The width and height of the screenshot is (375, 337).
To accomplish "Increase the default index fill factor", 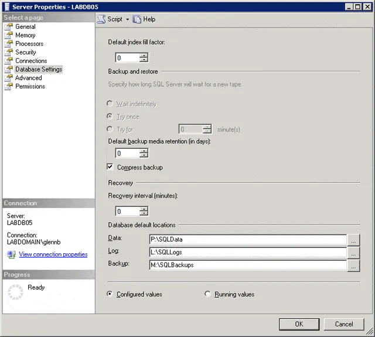I will pos(144,55).
